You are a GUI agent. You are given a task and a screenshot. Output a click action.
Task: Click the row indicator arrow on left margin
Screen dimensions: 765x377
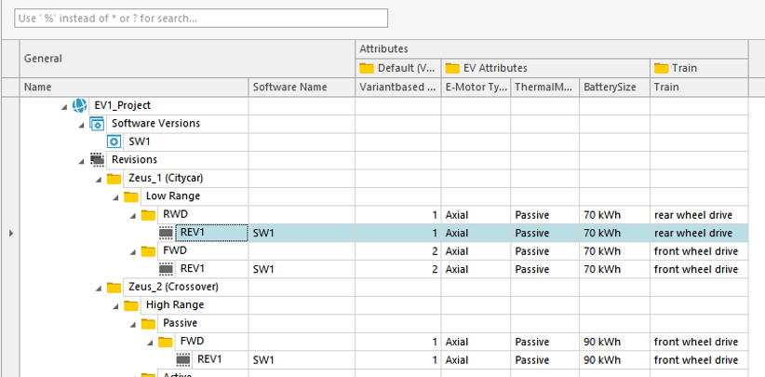tap(10, 233)
